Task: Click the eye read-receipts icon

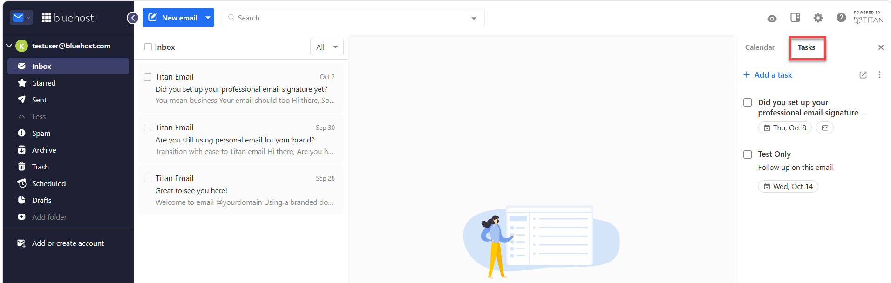Action: [x=772, y=19]
